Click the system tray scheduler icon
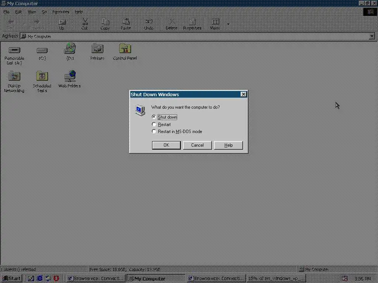The image size is (378, 283). (x=345, y=279)
